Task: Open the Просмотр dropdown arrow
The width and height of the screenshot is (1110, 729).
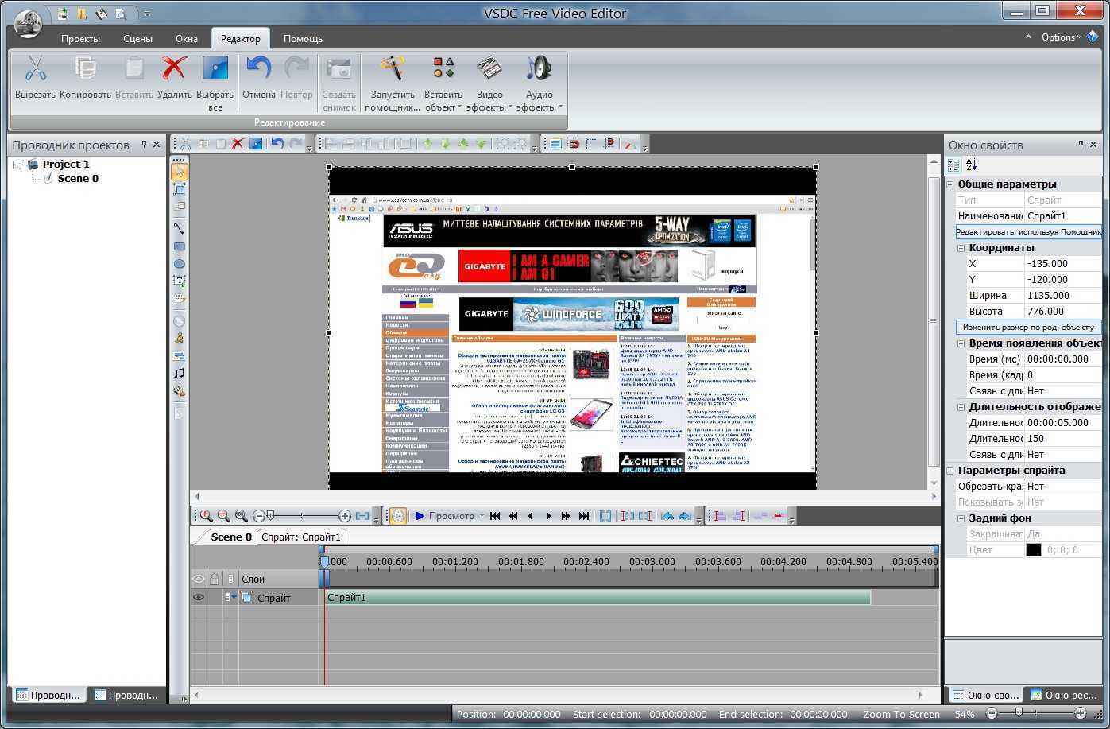Action: (x=482, y=516)
